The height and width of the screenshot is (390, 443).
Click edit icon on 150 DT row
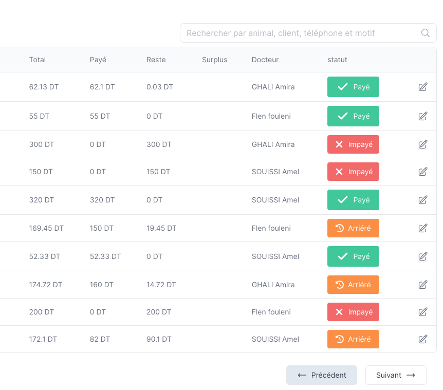point(423,172)
